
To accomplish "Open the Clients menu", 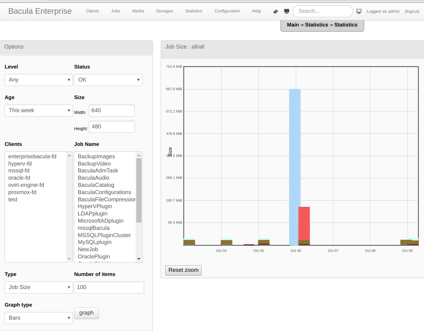I will point(92,11).
